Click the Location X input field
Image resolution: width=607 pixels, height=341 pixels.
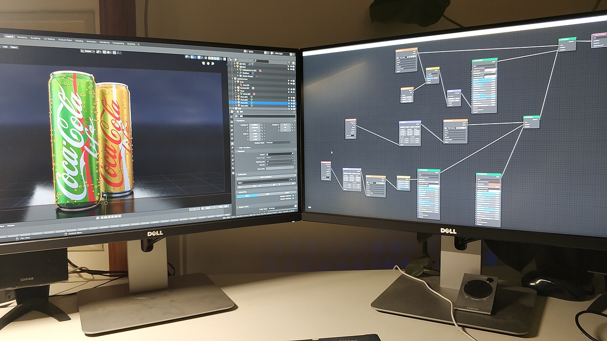coord(255,126)
